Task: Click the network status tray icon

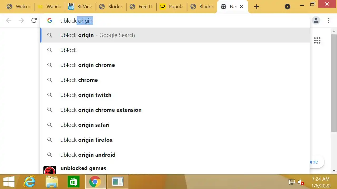Action: (x=292, y=182)
